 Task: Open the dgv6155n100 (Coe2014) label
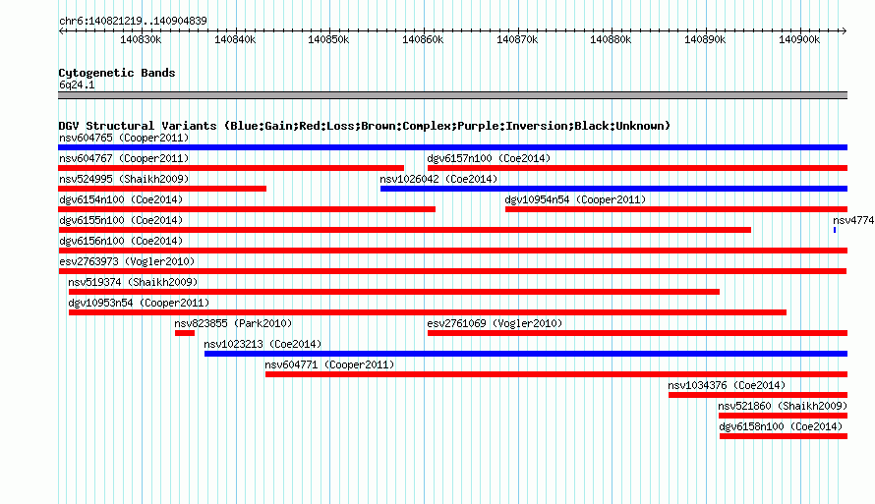pos(121,220)
